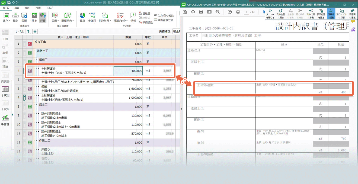Open the 保存 save dropdown
This screenshot has height=184, width=358.
[x=6, y=17]
